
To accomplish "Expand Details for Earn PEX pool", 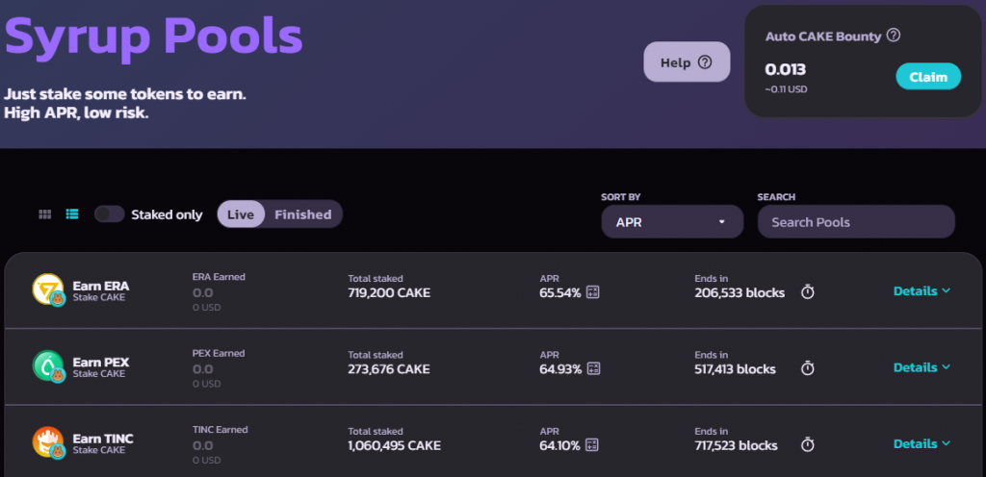I will click(921, 367).
